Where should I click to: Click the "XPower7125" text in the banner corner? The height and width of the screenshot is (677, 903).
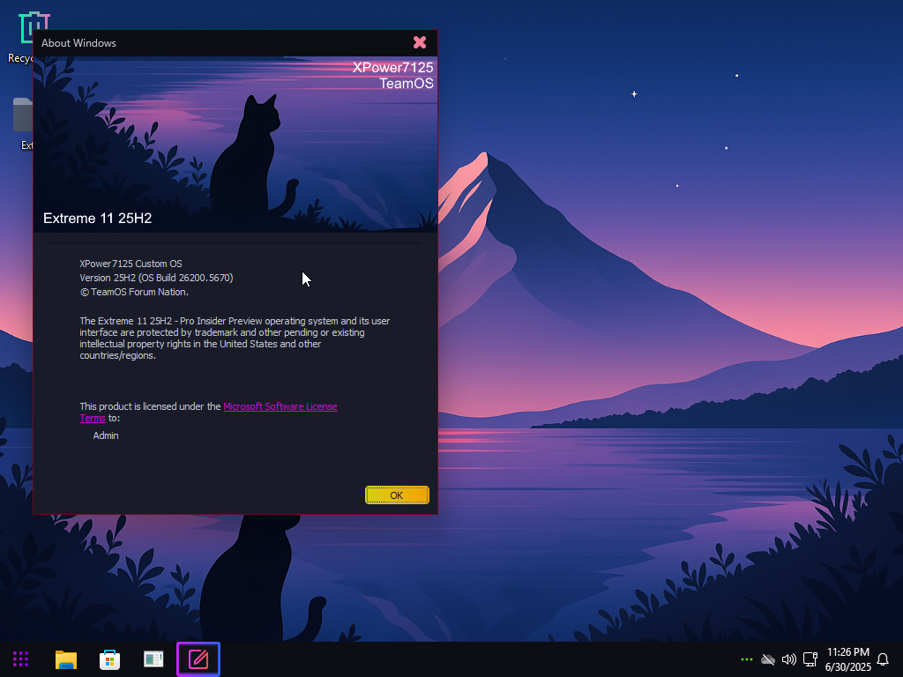click(392, 67)
